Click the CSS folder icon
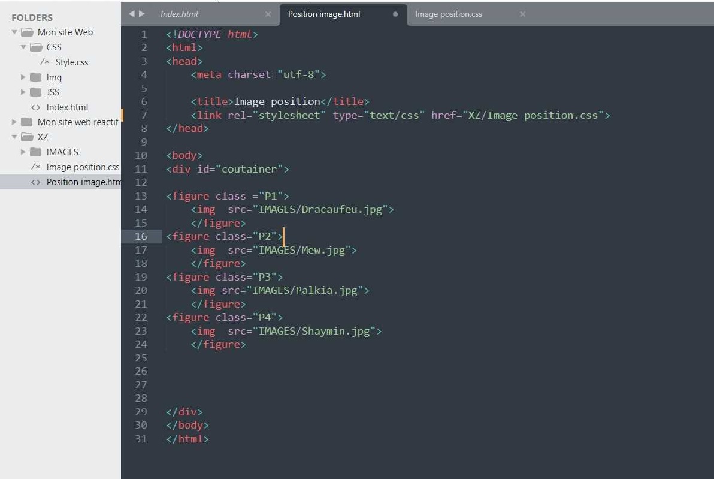714x479 pixels. (36, 47)
